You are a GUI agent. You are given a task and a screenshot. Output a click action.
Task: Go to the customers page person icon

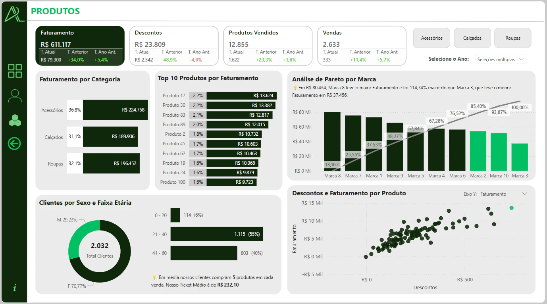tap(15, 96)
